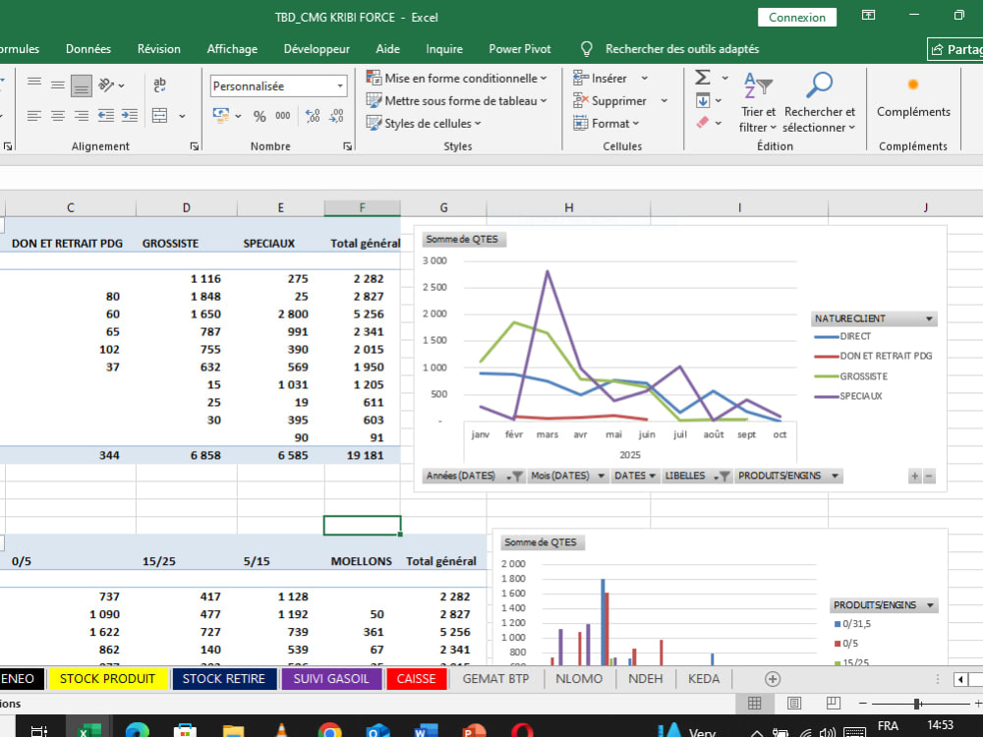The height and width of the screenshot is (737, 983).
Task: Open text orientation options
Action: 112,85
